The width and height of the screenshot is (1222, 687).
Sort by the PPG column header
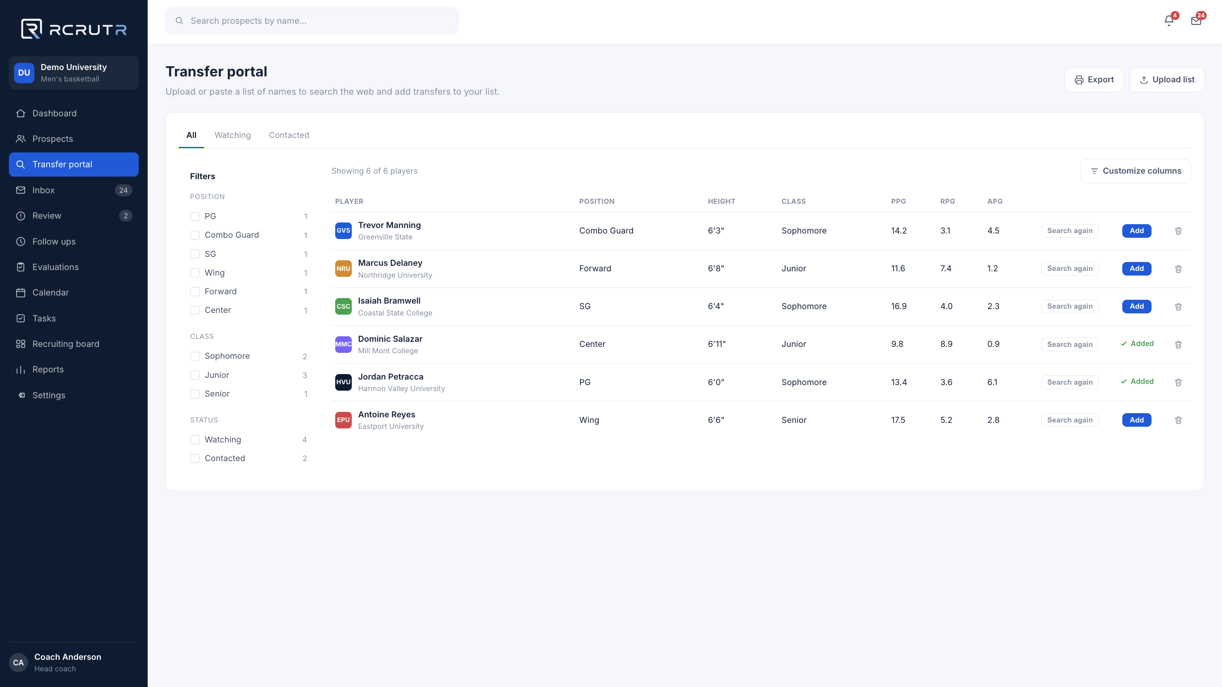[898, 201]
